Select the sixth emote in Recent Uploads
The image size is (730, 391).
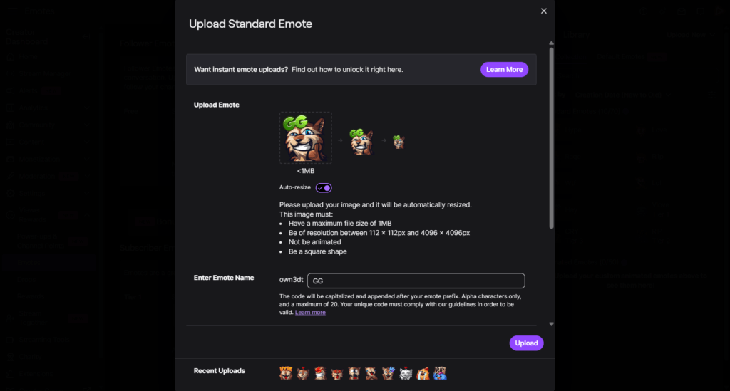[x=371, y=372]
